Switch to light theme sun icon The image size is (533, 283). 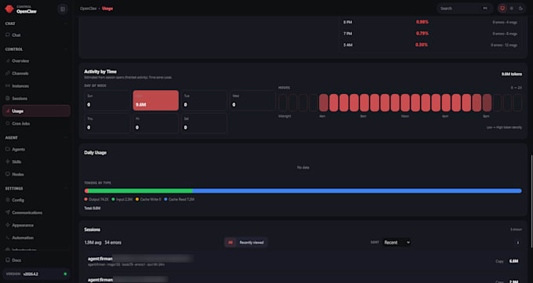(x=512, y=9)
